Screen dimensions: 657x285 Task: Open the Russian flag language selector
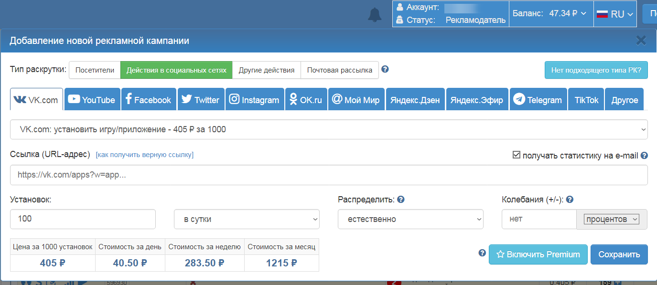[x=615, y=14]
